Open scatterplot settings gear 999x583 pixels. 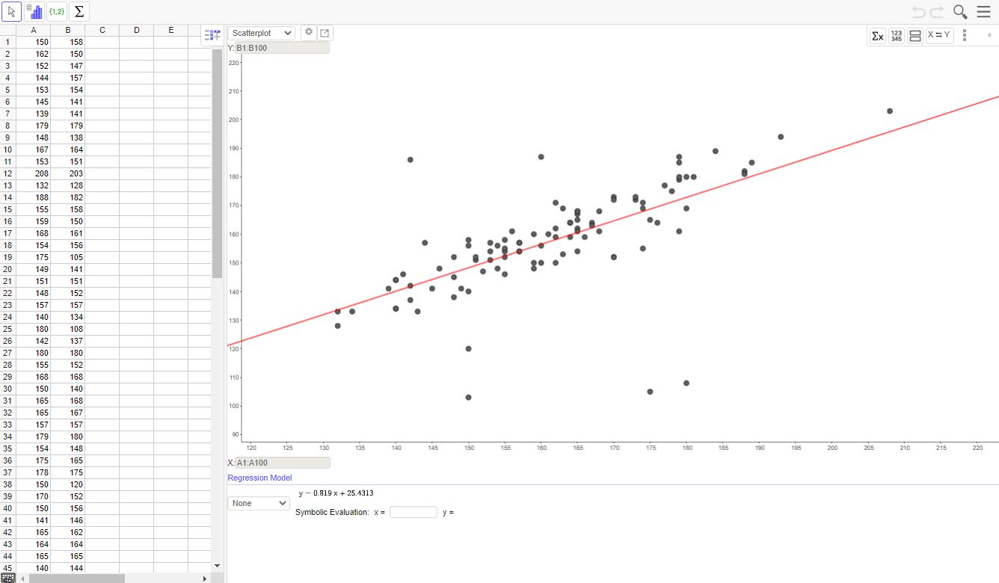point(308,33)
